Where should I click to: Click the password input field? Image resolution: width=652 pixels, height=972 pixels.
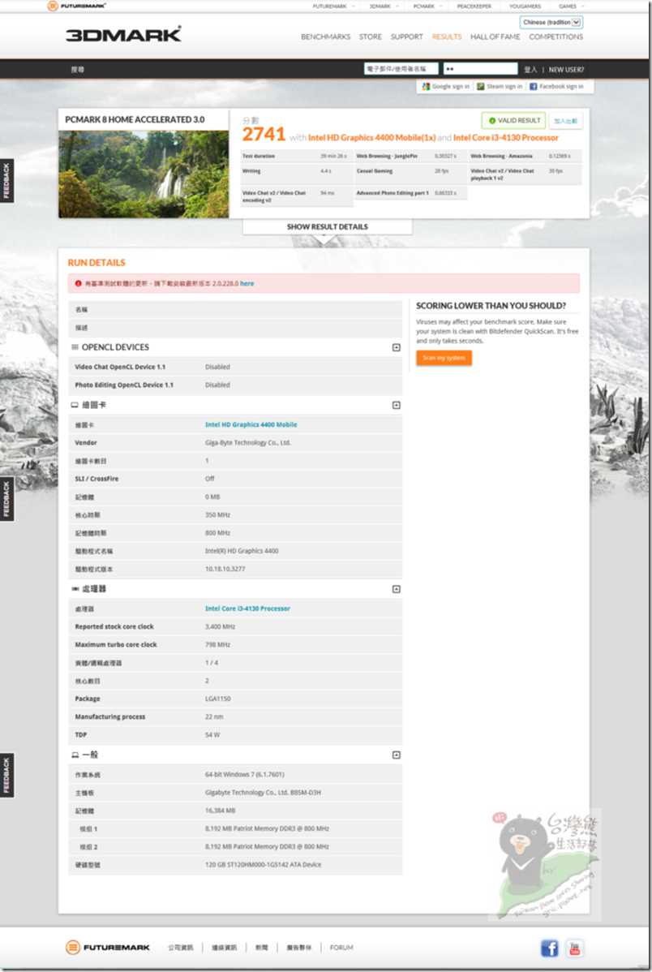pyautogui.click(x=480, y=69)
